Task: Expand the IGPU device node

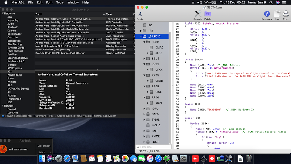Action: point(145,108)
